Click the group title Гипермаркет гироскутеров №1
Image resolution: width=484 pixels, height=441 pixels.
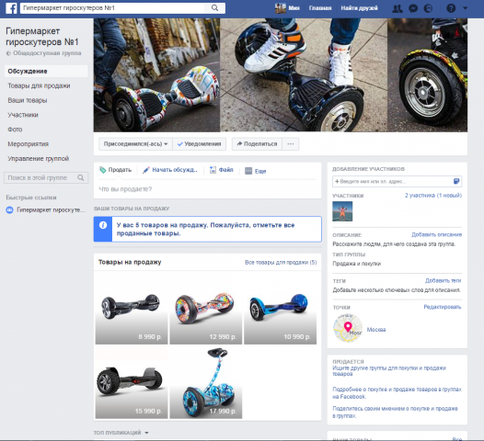[42, 37]
